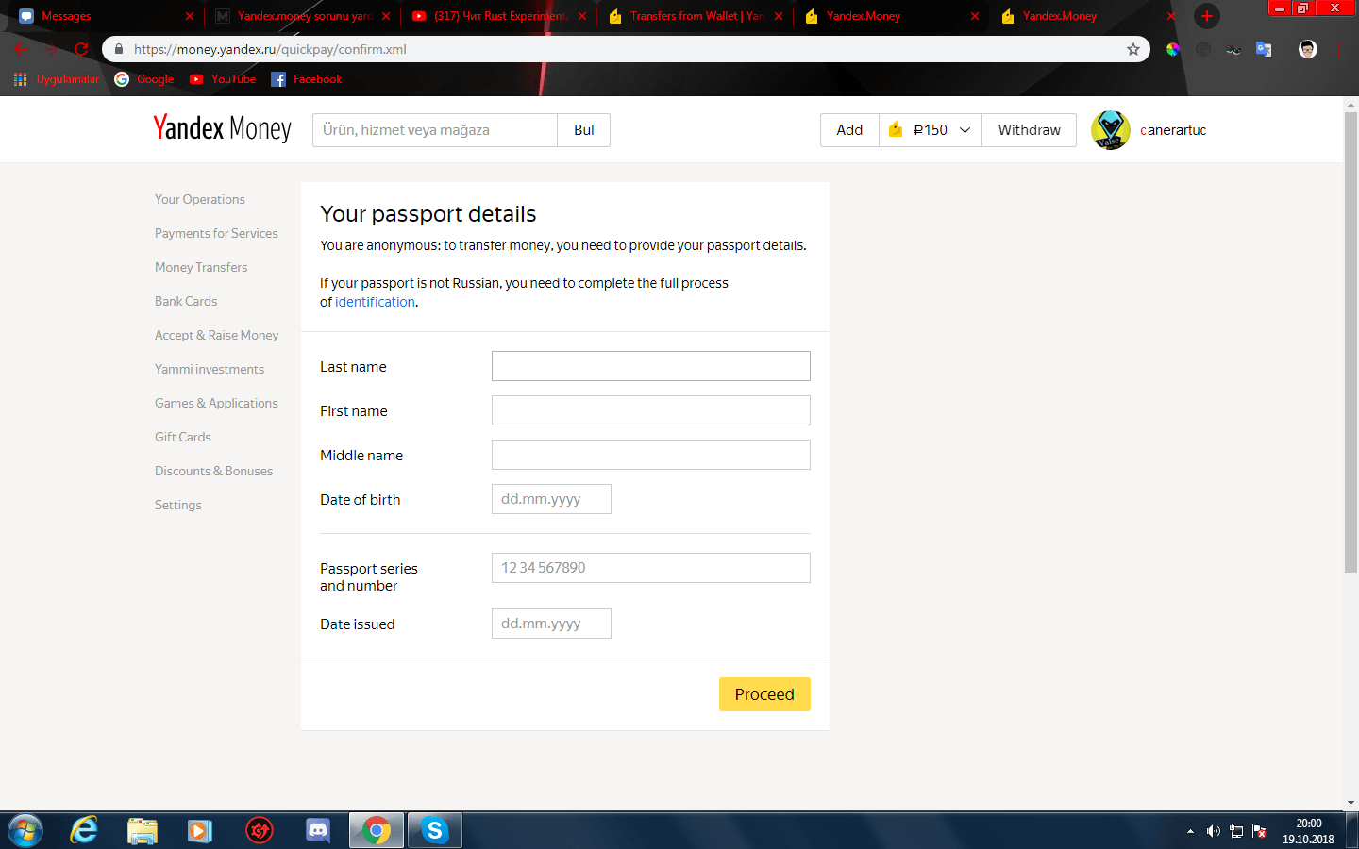Click the canerartuc username
Viewport: 1359px width, 849px height.
click(1173, 130)
